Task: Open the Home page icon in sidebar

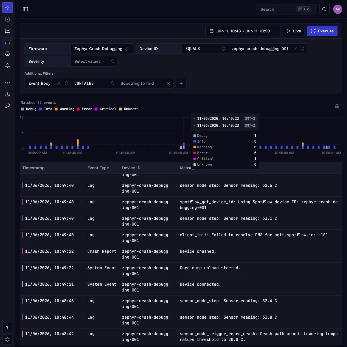Action: (8, 19)
